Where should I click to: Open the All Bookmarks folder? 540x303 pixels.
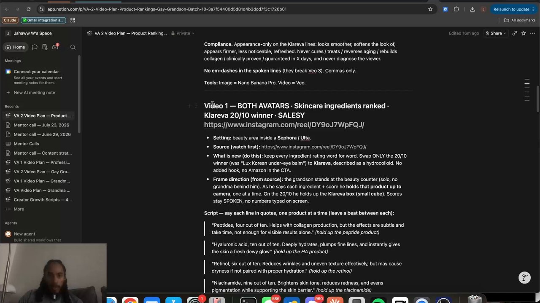519,20
